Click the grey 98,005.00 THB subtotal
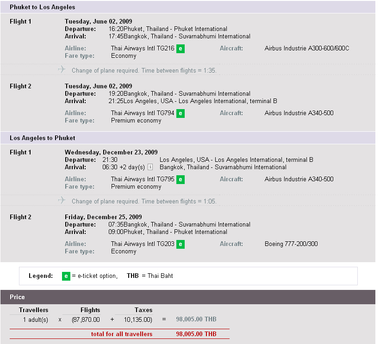The image size is (380, 344). click(196, 319)
